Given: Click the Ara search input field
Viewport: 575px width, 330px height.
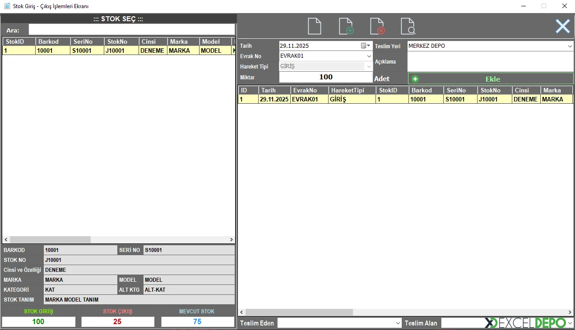Looking at the screenshot, I should pyautogui.click(x=131, y=30).
